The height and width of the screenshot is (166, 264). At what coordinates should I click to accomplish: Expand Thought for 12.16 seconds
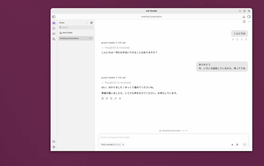pos(116,83)
